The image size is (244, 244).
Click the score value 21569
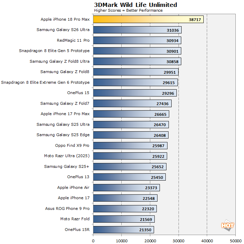[x=146, y=219]
